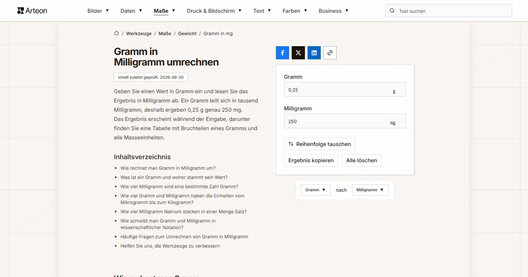Open the Farben menu

tap(295, 11)
